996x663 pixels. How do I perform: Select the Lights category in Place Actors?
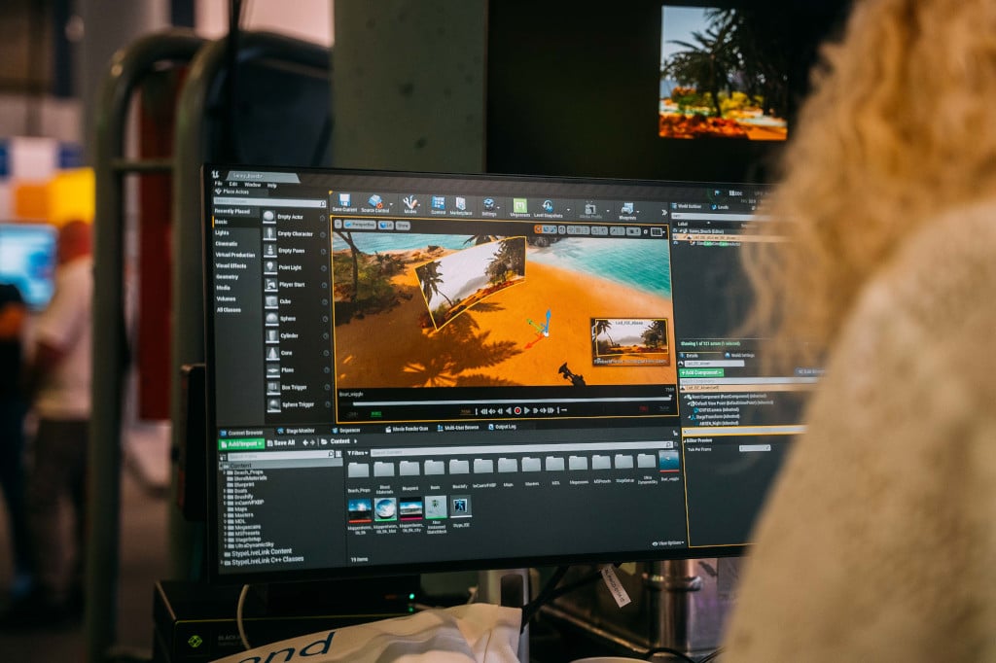(223, 232)
